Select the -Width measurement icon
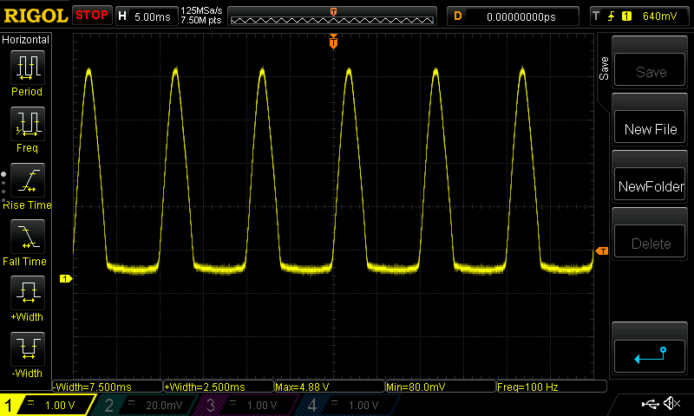This screenshot has width=694, height=416. [x=28, y=348]
